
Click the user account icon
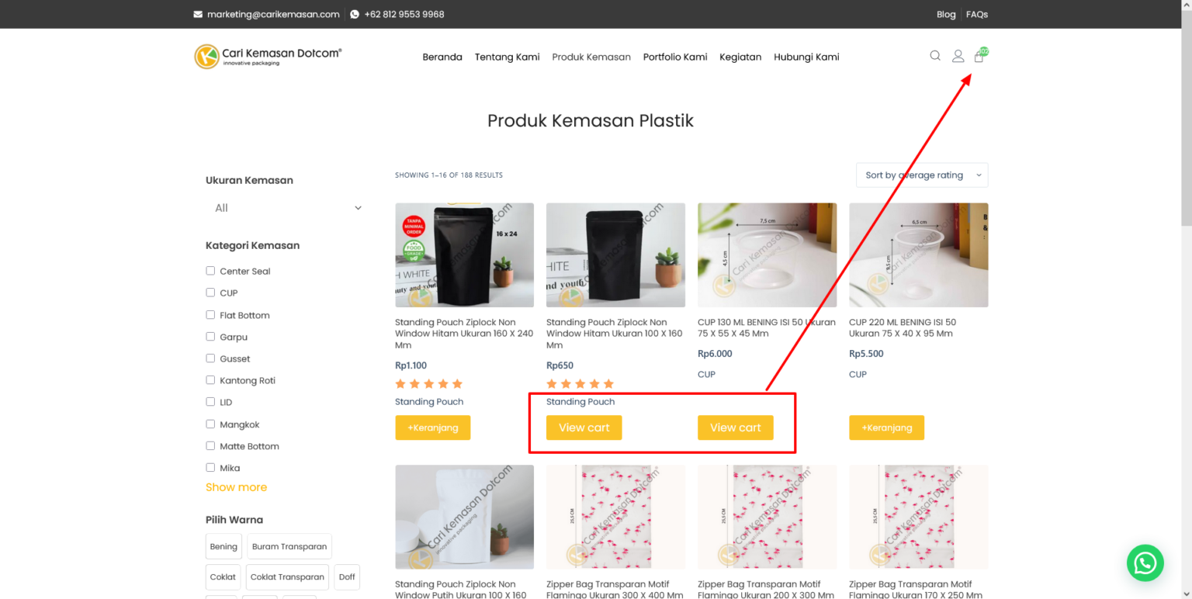pyautogui.click(x=958, y=56)
